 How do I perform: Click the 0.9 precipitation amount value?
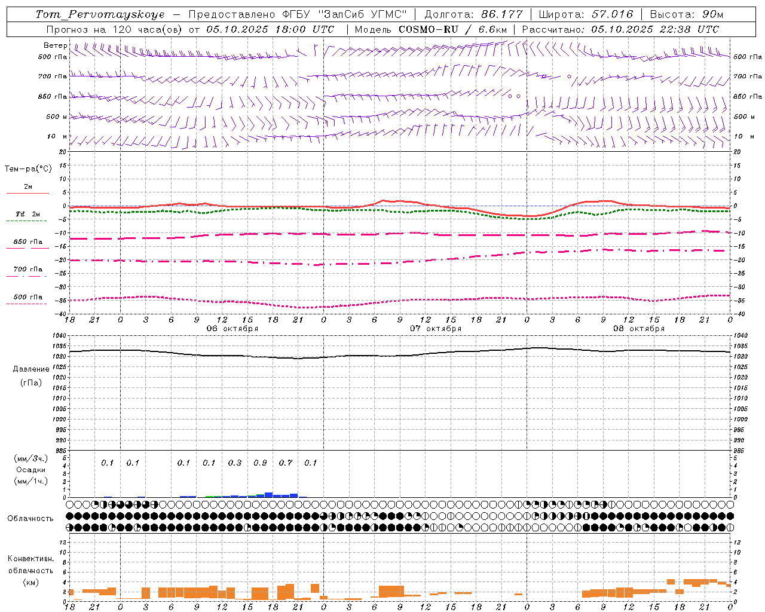(x=260, y=463)
